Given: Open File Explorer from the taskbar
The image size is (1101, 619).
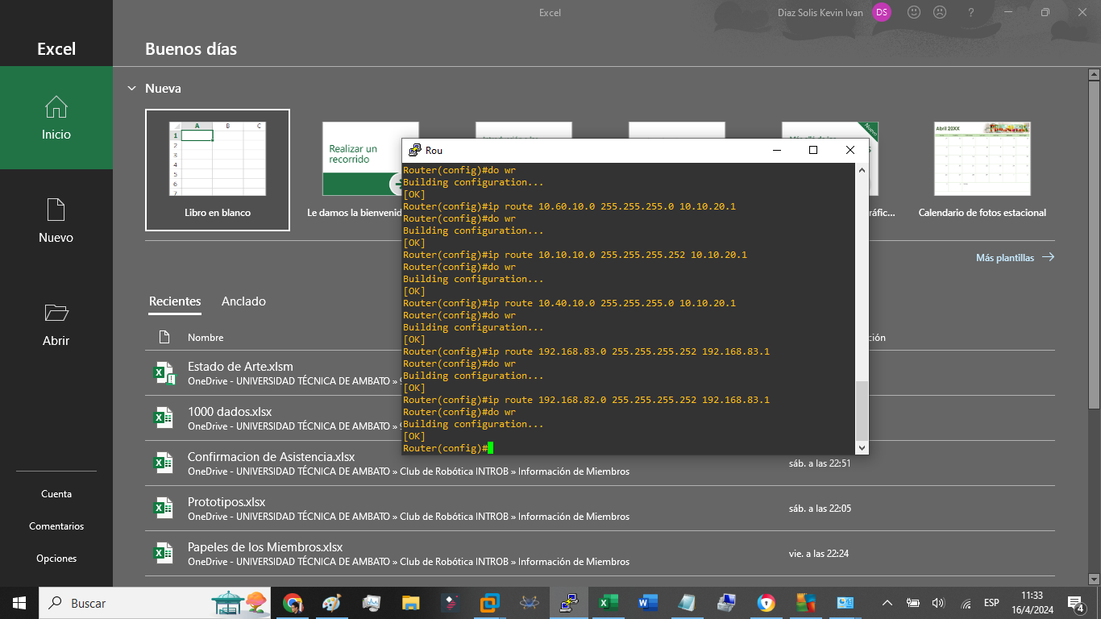Looking at the screenshot, I should [x=410, y=603].
